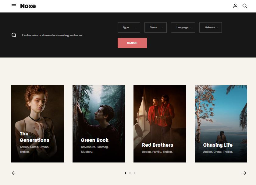Open the Genre dropdown

click(x=155, y=27)
